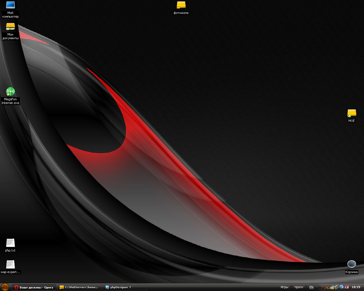Image resolution: width=364 pixels, height=291 pixels.
Task: Expand the проги toolbar chevron
Action: [x=306, y=286]
